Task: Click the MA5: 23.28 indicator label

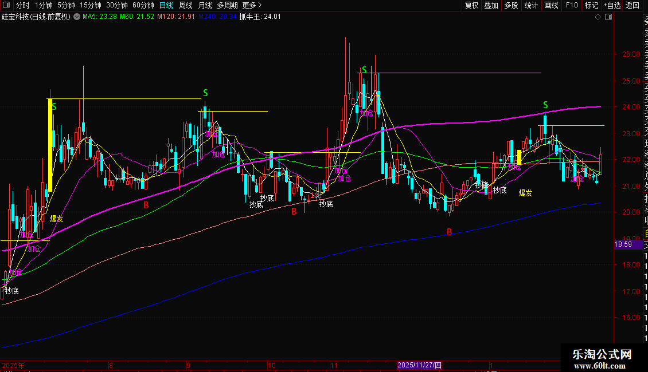Action: [100, 17]
